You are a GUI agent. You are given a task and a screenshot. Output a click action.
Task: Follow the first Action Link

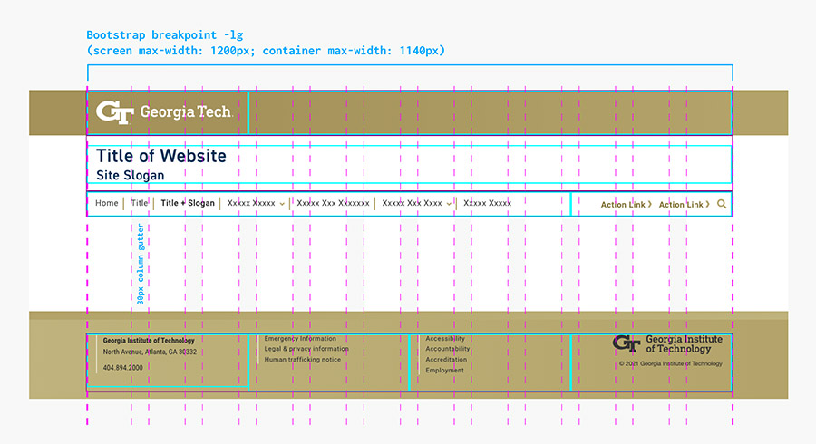point(626,204)
